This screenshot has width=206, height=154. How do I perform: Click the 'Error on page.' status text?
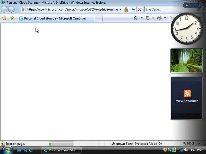(15, 144)
